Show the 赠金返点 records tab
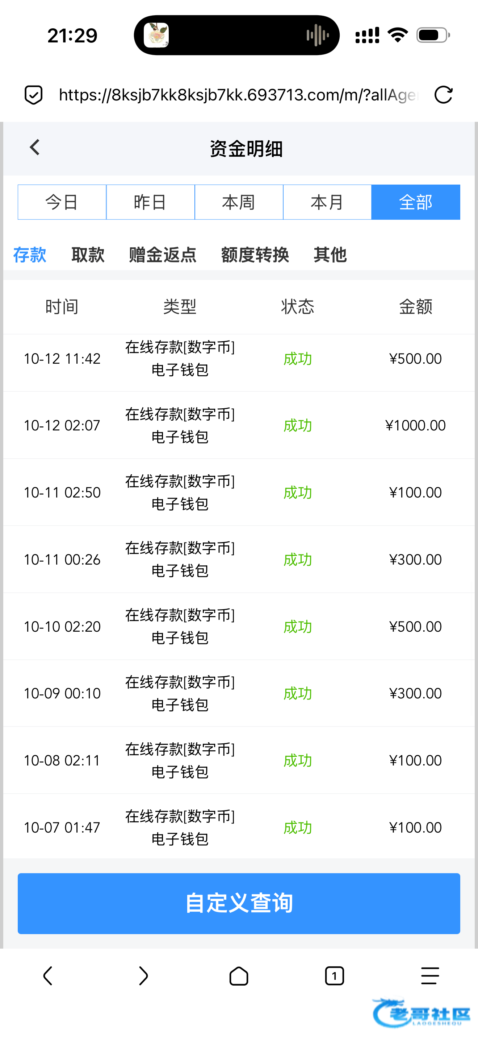 [163, 255]
